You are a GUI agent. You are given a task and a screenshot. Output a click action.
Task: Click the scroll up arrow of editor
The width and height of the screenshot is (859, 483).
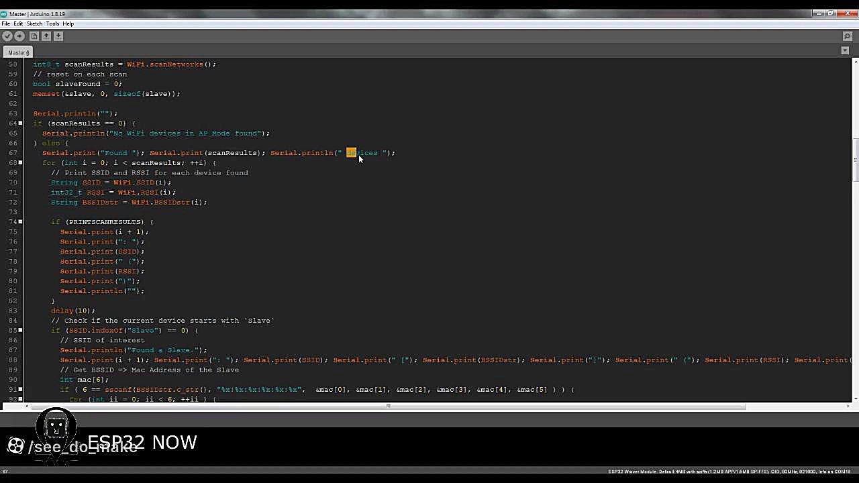(855, 62)
